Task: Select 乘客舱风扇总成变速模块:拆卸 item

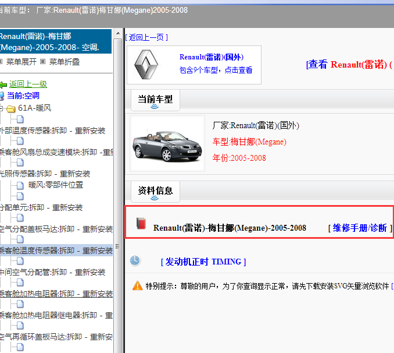Action: coord(56,152)
